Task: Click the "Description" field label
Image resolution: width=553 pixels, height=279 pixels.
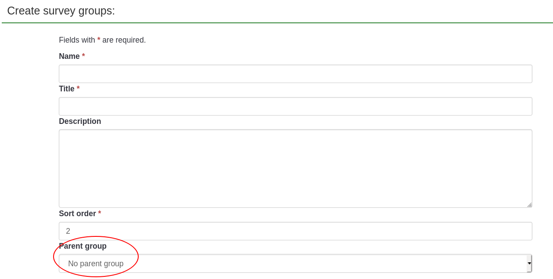Action: tap(80, 121)
